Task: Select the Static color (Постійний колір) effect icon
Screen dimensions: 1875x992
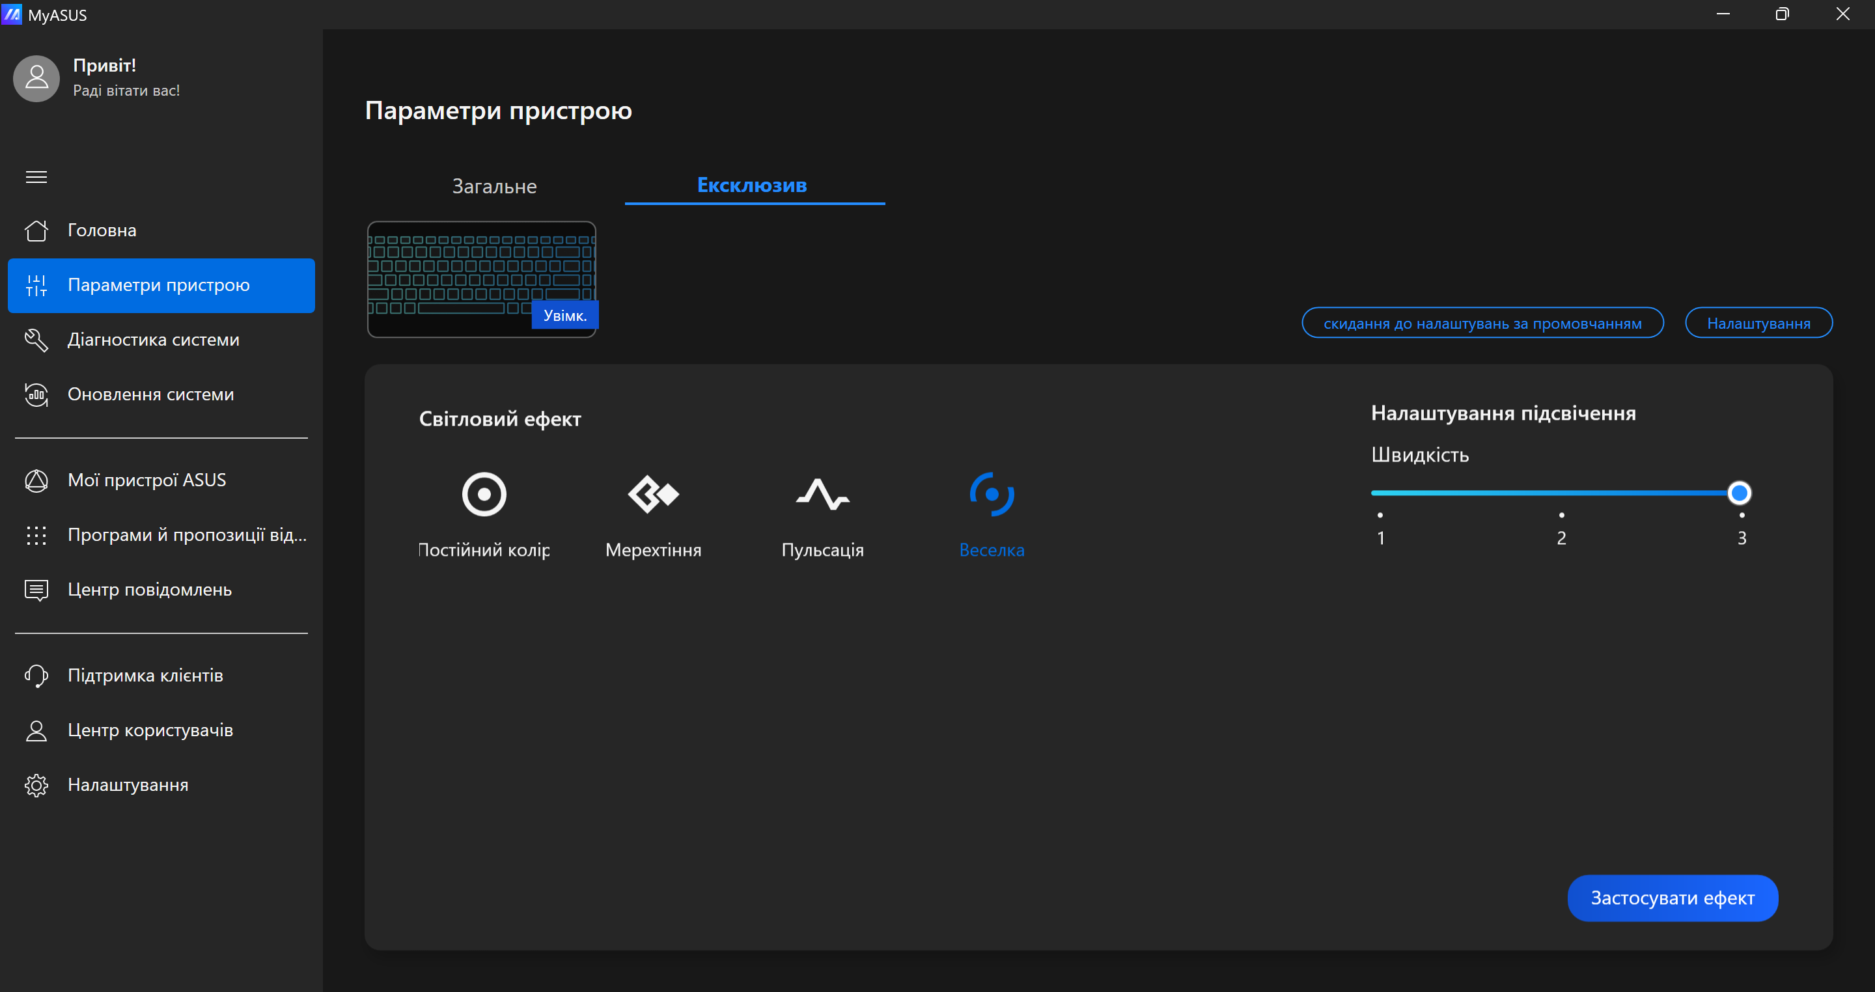Action: click(483, 495)
